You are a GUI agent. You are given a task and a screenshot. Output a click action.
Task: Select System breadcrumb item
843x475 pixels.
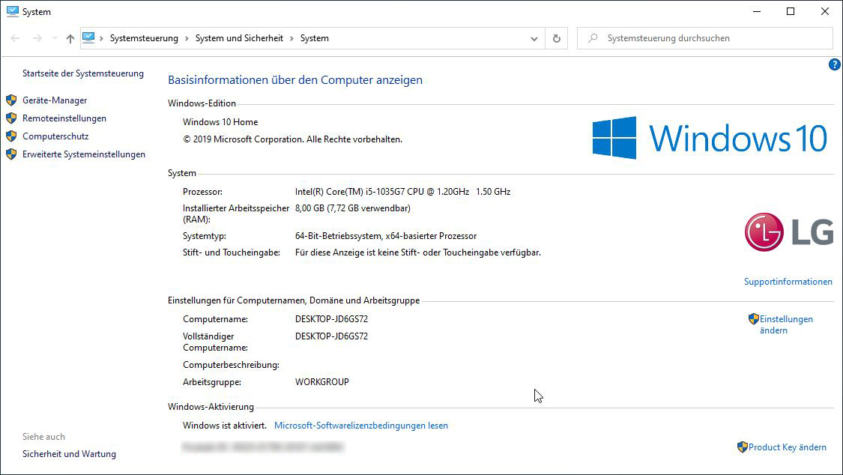(x=315, y=38)
